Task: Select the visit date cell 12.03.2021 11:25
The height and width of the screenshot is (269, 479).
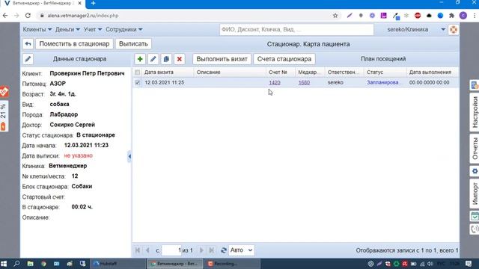Action: click(x=165, y=83)
